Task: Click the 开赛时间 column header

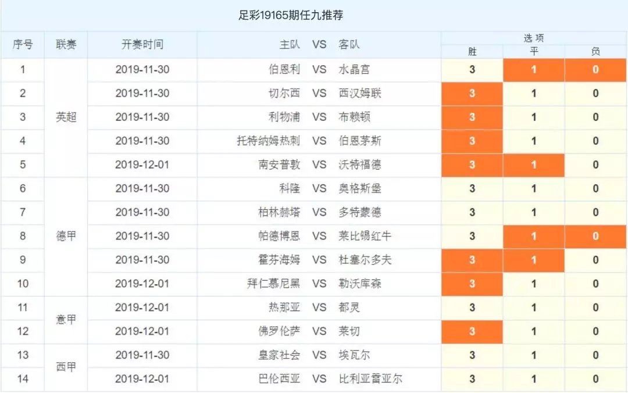Action: point(142,44)
